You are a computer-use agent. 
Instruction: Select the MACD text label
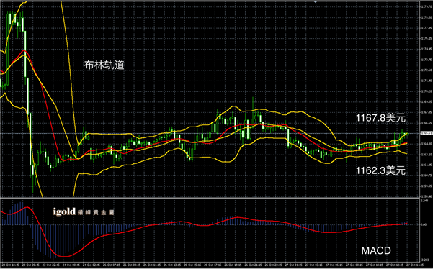pyautogui.click(x=376, y=250)
